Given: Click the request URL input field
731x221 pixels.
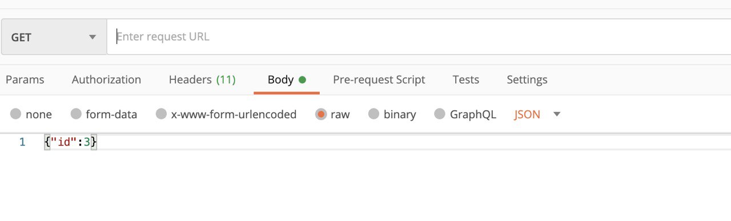Looking at the screenshot, I should coord(419,37).
